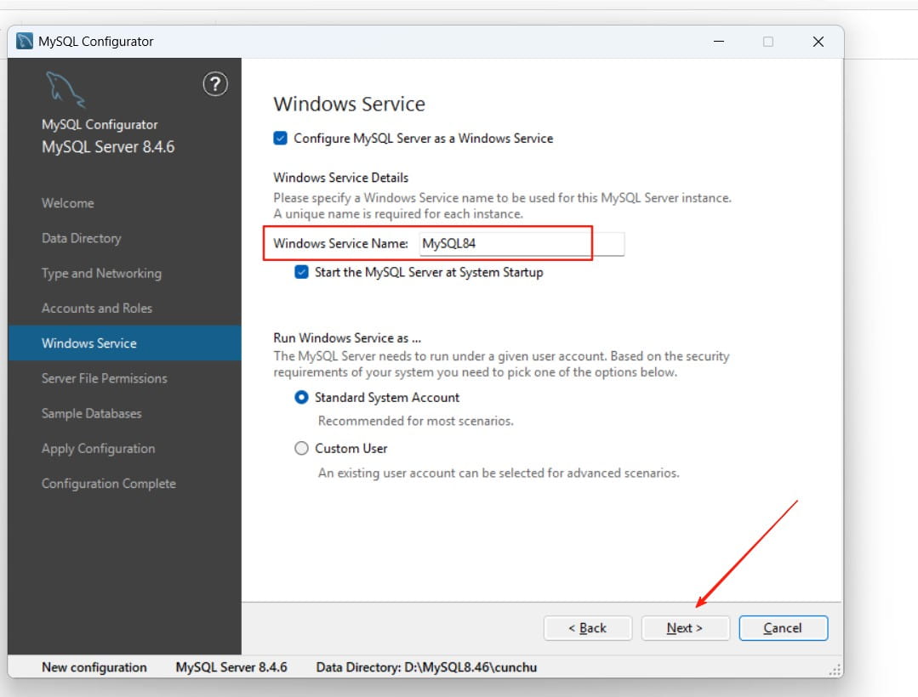Image resolution: width=918 pixels, height=697 pixels.
Task: Open the Sample Databases step
Action: tap(91, 413)
